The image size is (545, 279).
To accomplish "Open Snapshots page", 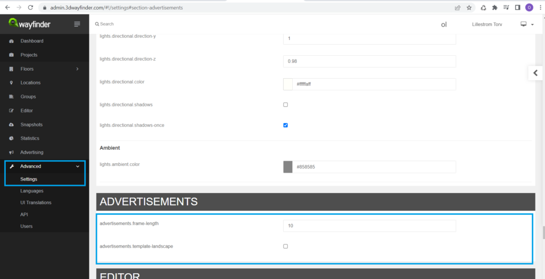I will [x=31, y=124].
